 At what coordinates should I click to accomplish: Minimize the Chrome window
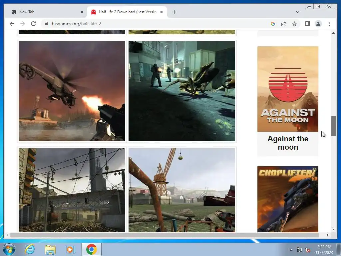pyautogui.click(x=309, y=7)
